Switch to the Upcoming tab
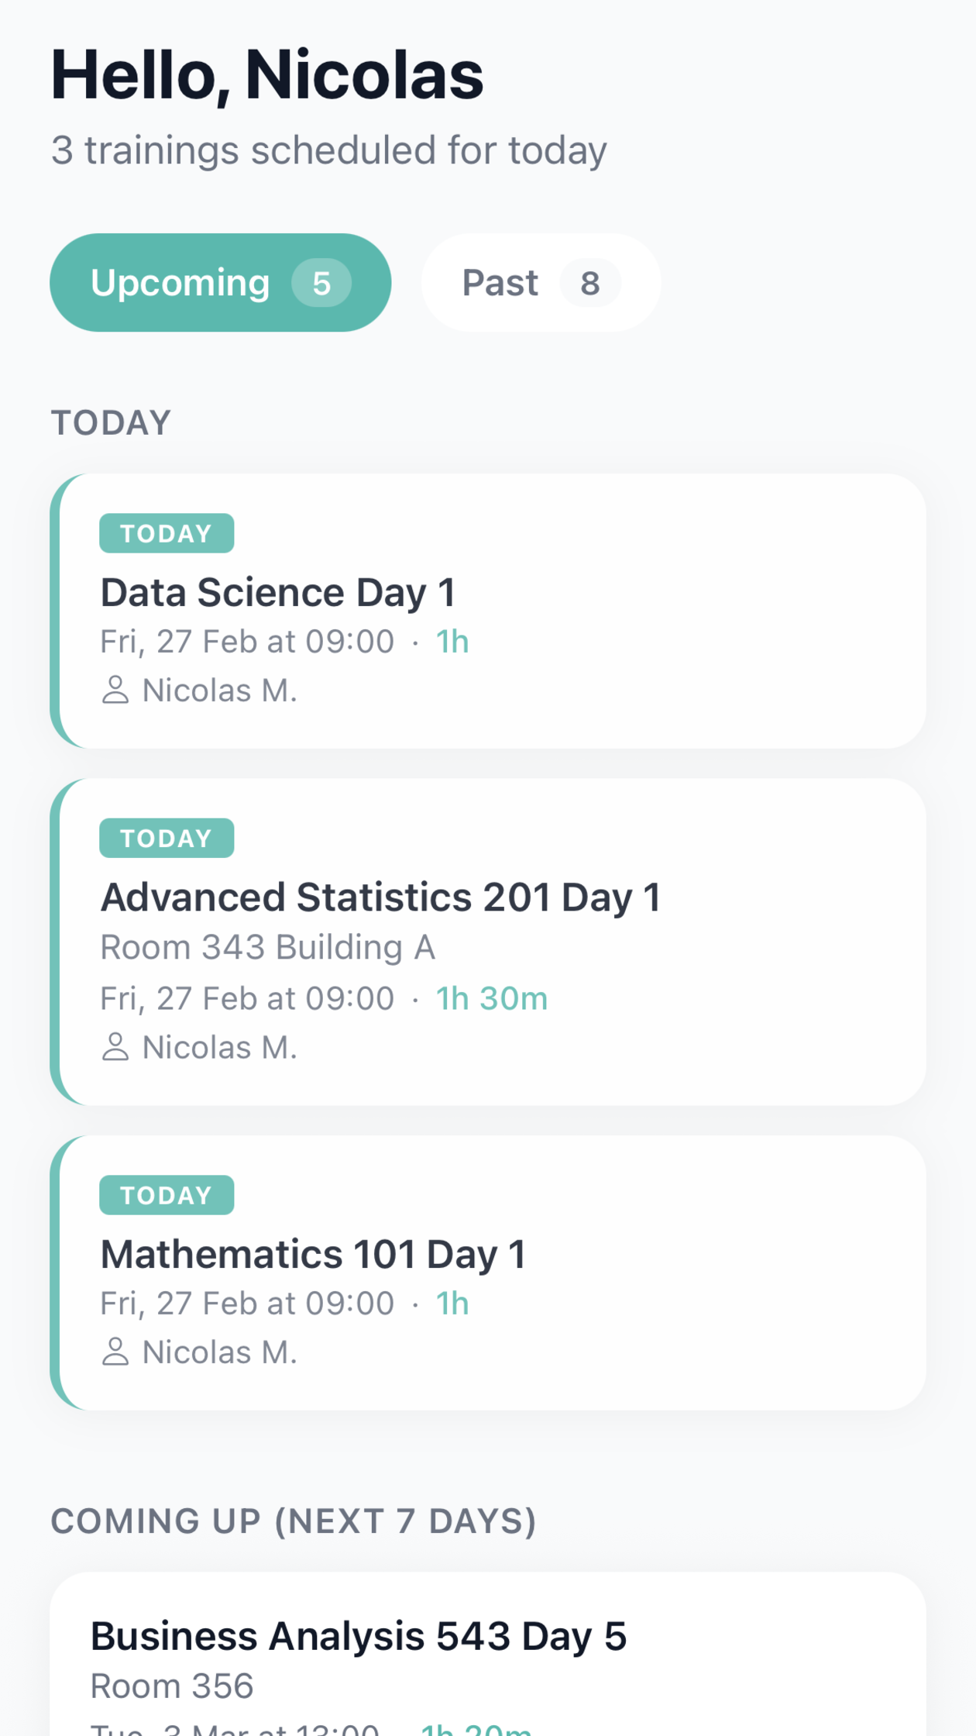 pyautogui.click(x=180, y=283)
